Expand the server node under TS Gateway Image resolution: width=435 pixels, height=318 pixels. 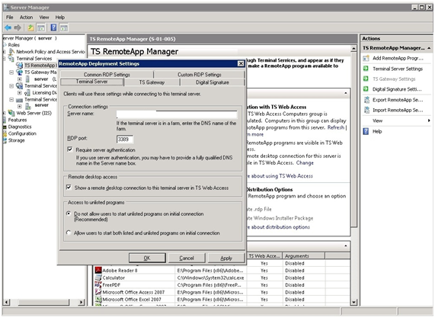[x=19, y=79]
